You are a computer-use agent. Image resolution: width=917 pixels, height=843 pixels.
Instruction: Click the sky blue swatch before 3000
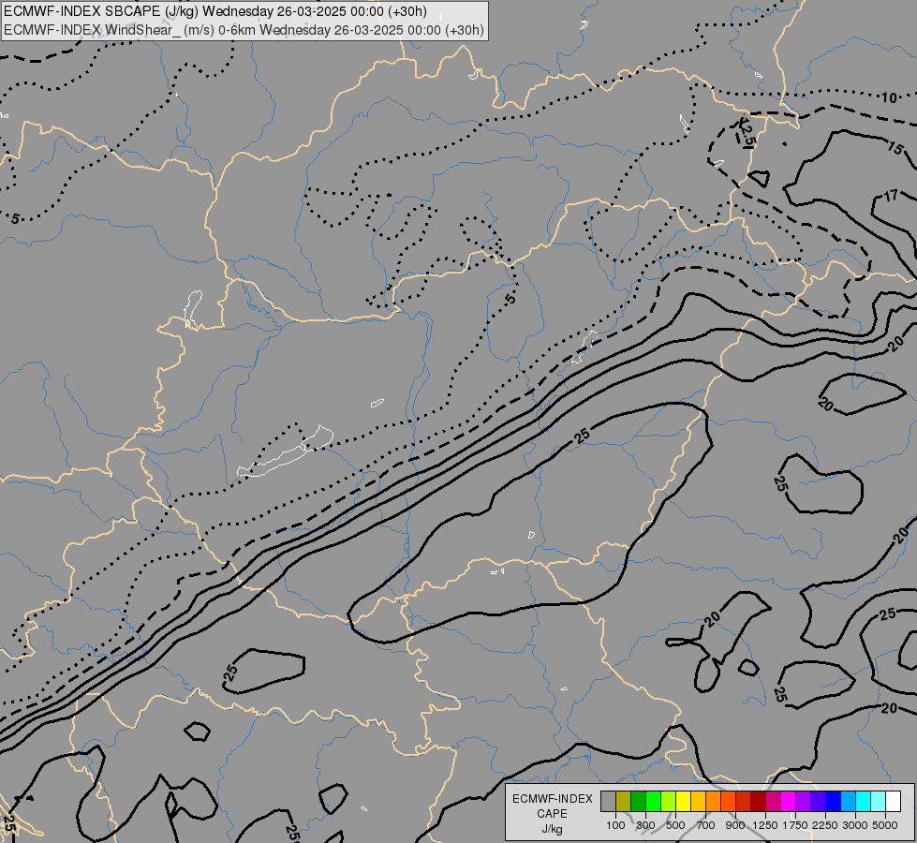coord(849,801)
